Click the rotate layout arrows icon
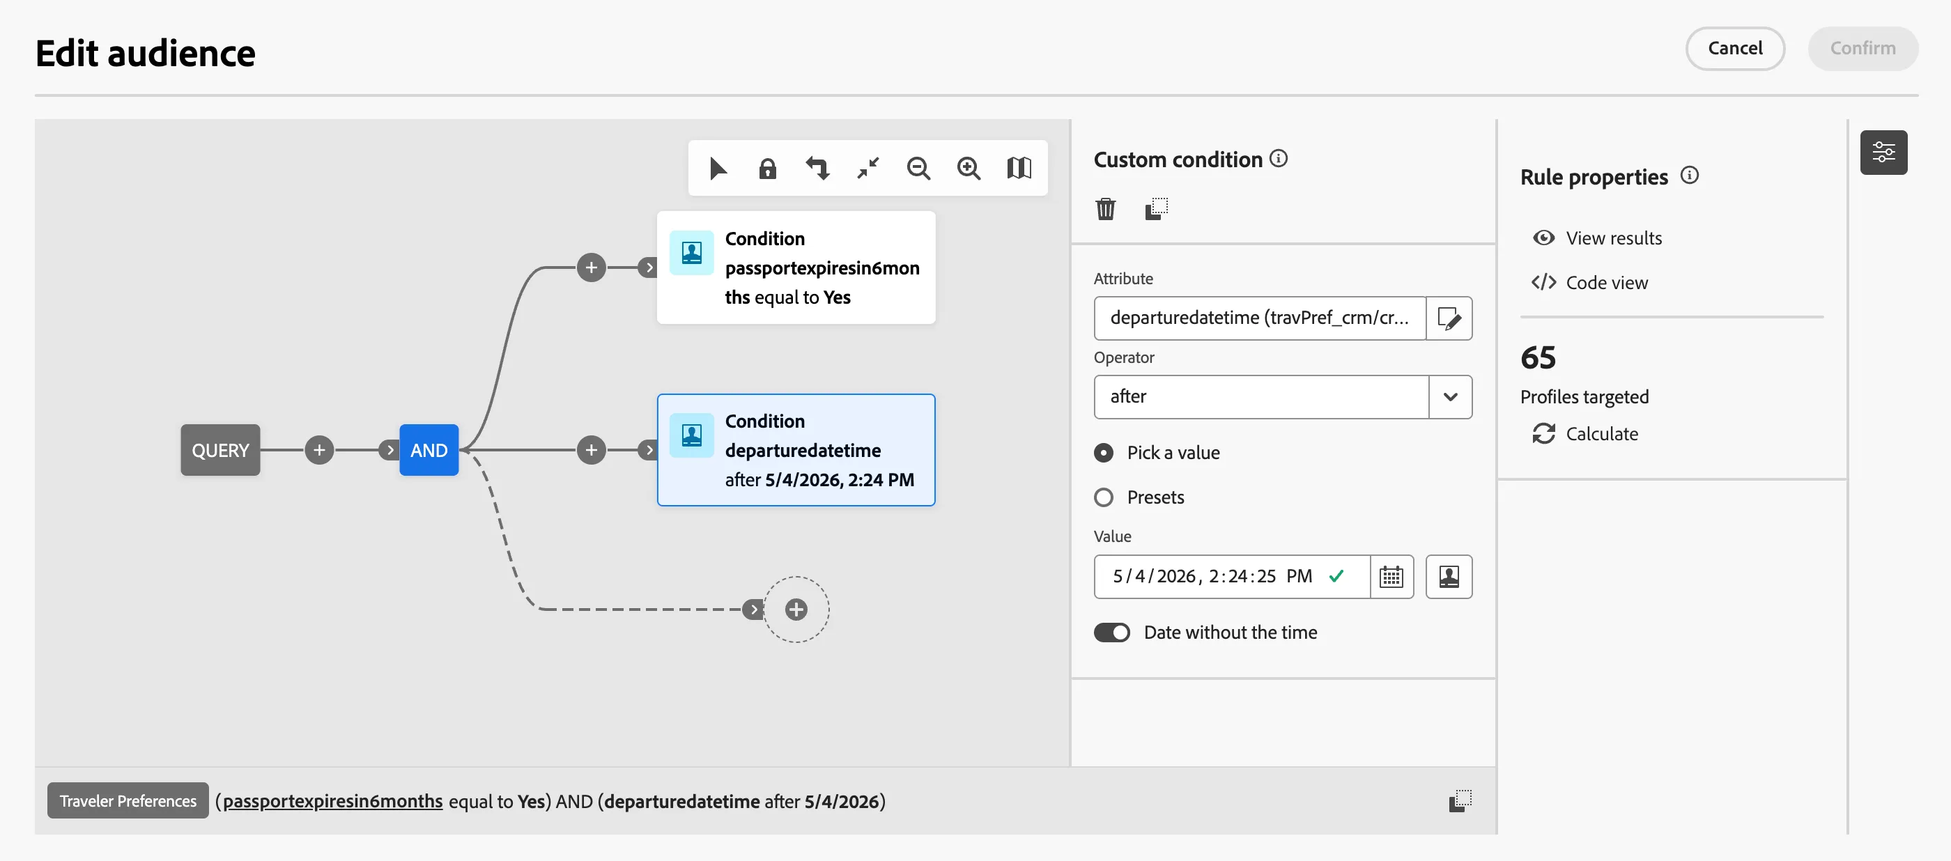 click(x=817, y=168)
